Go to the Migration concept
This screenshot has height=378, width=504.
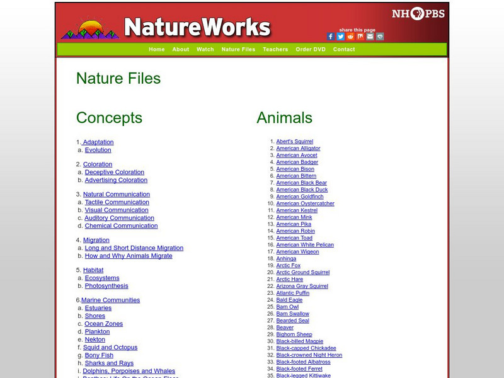(96, 240)
